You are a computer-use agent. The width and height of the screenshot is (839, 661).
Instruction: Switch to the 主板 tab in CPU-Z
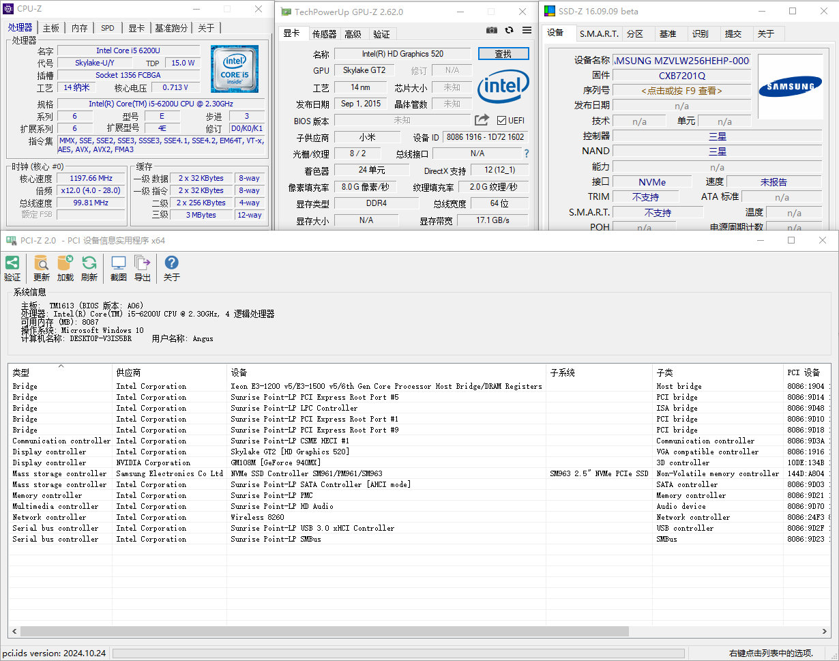point(51,28)
